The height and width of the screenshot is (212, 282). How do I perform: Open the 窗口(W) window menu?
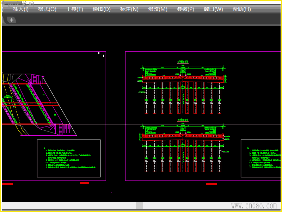[213, 9]
